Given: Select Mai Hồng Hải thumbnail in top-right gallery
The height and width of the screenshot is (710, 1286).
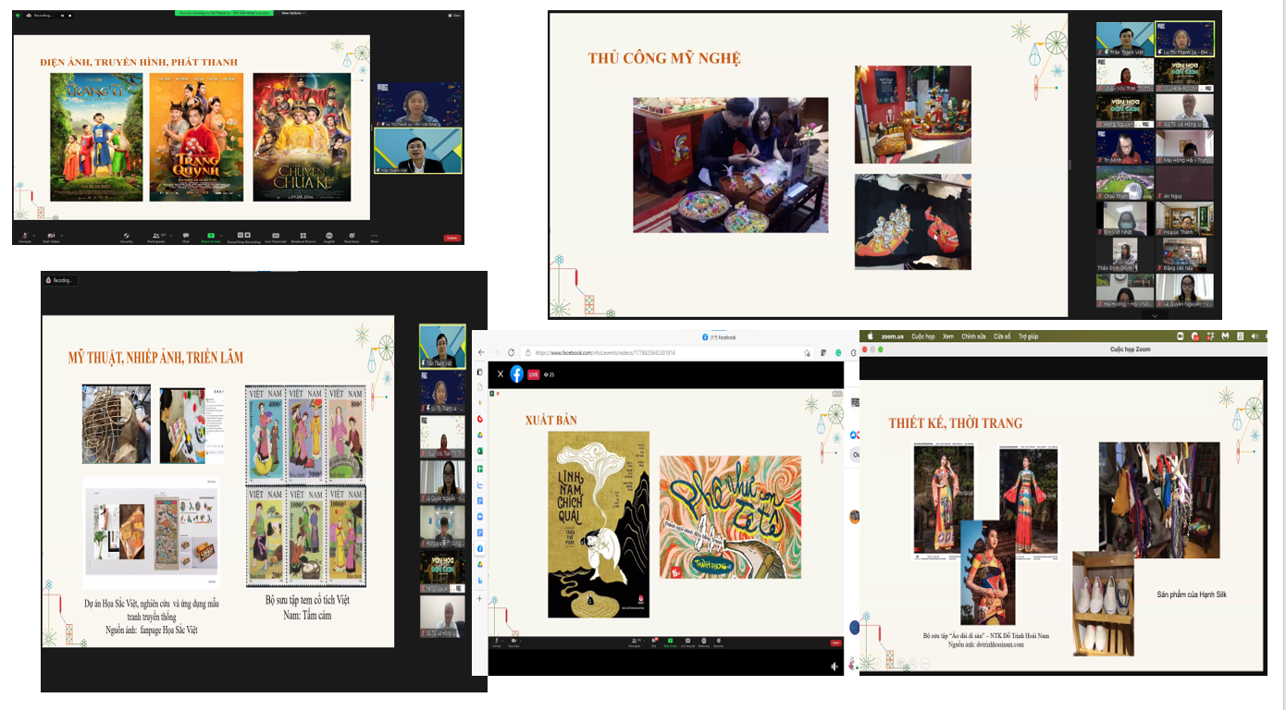Looking at the screenshot, I should click(1184, 148).
